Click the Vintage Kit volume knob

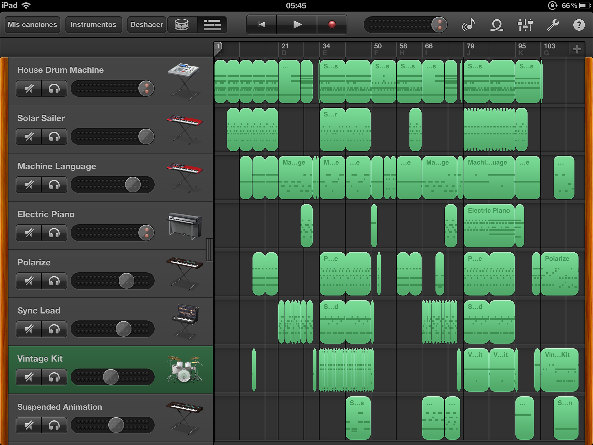pos(111,377)
